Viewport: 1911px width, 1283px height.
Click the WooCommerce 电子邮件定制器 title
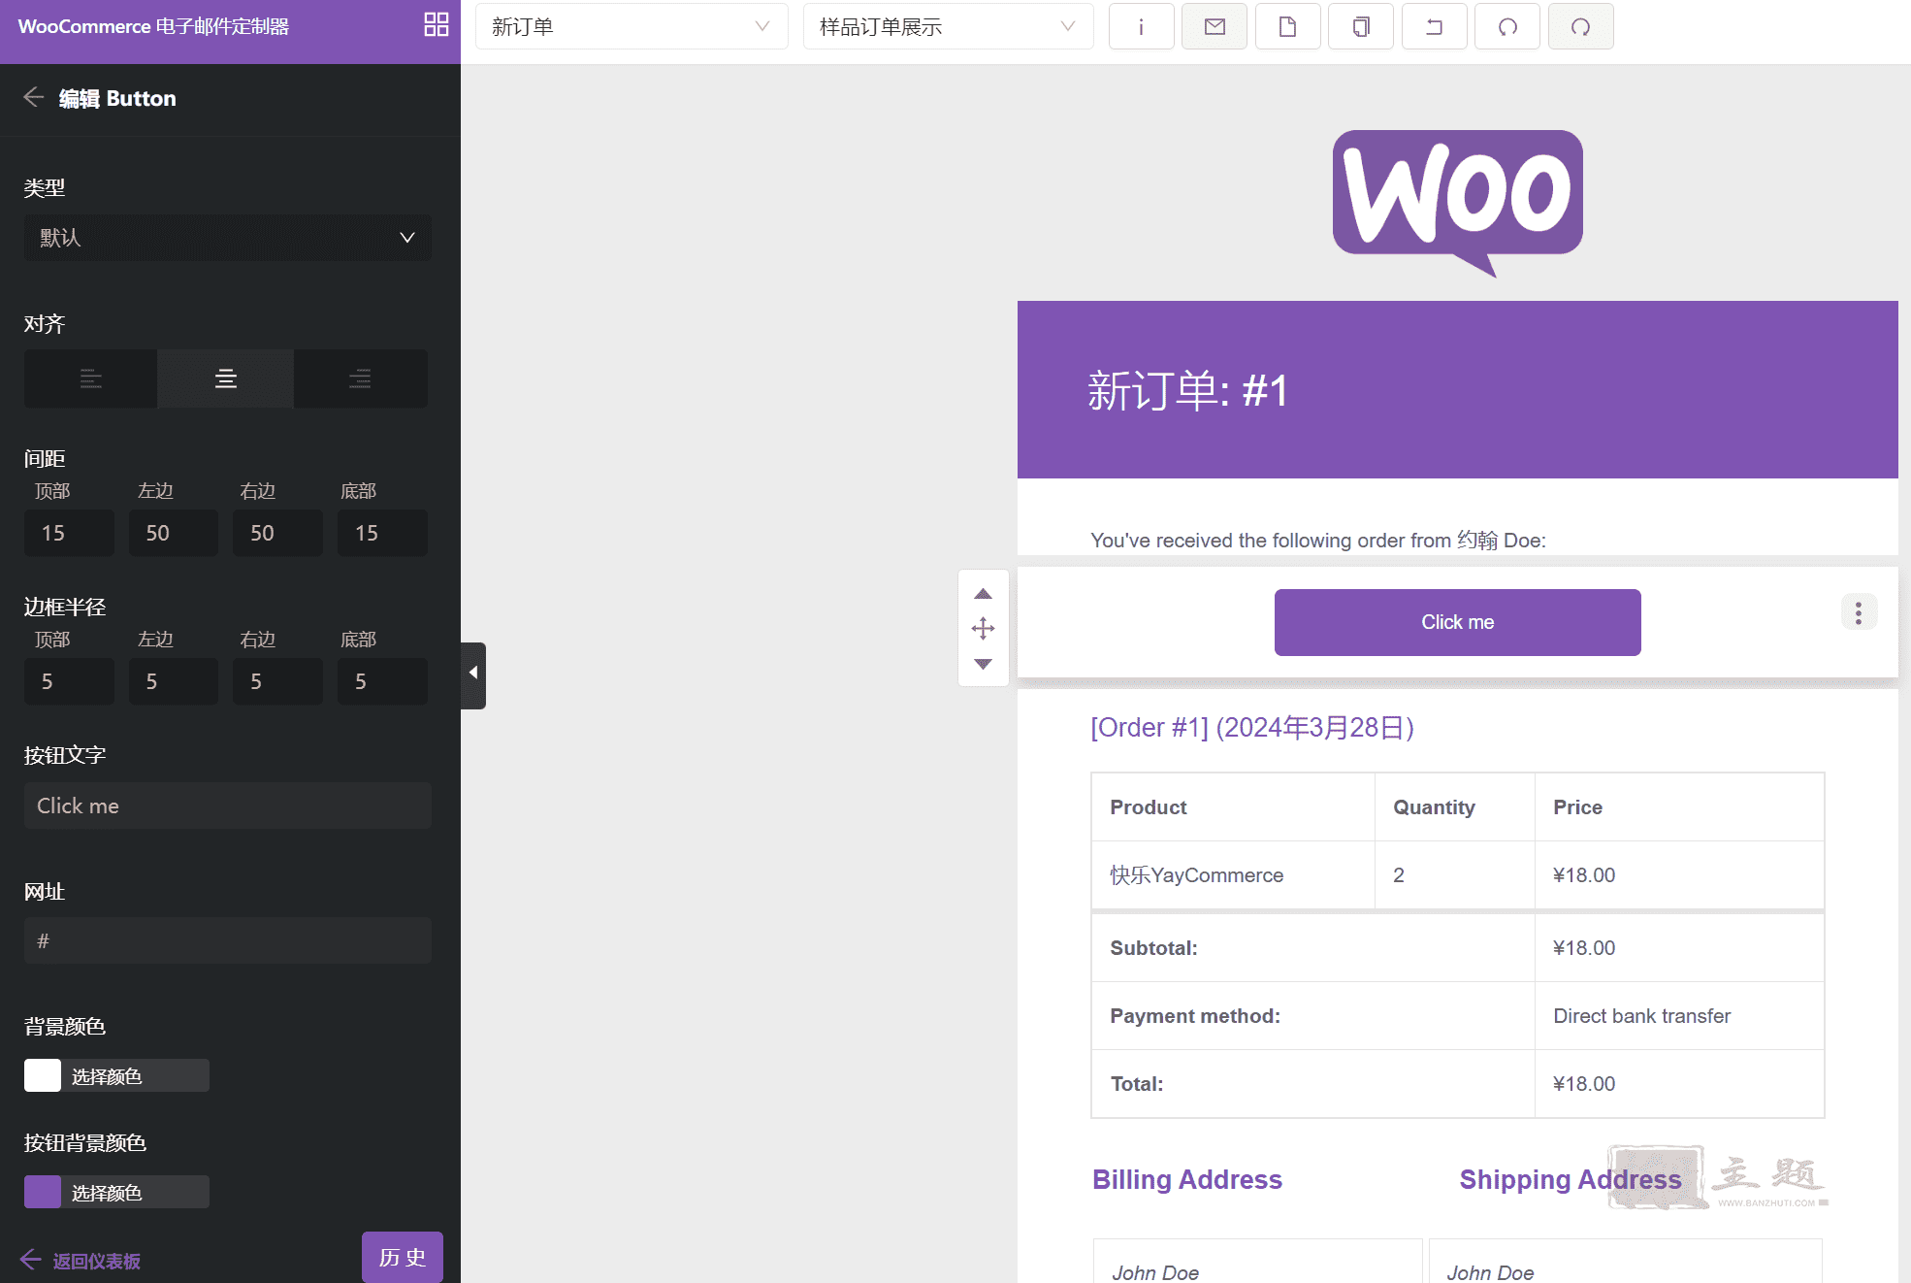tap(153, 26)
